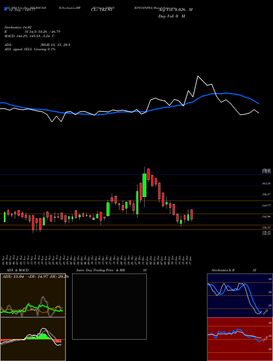Viewport: 273px width, 361px height.
Task: Select the "12 Day = 149.77" SMA label
Action: pos(22,10)
